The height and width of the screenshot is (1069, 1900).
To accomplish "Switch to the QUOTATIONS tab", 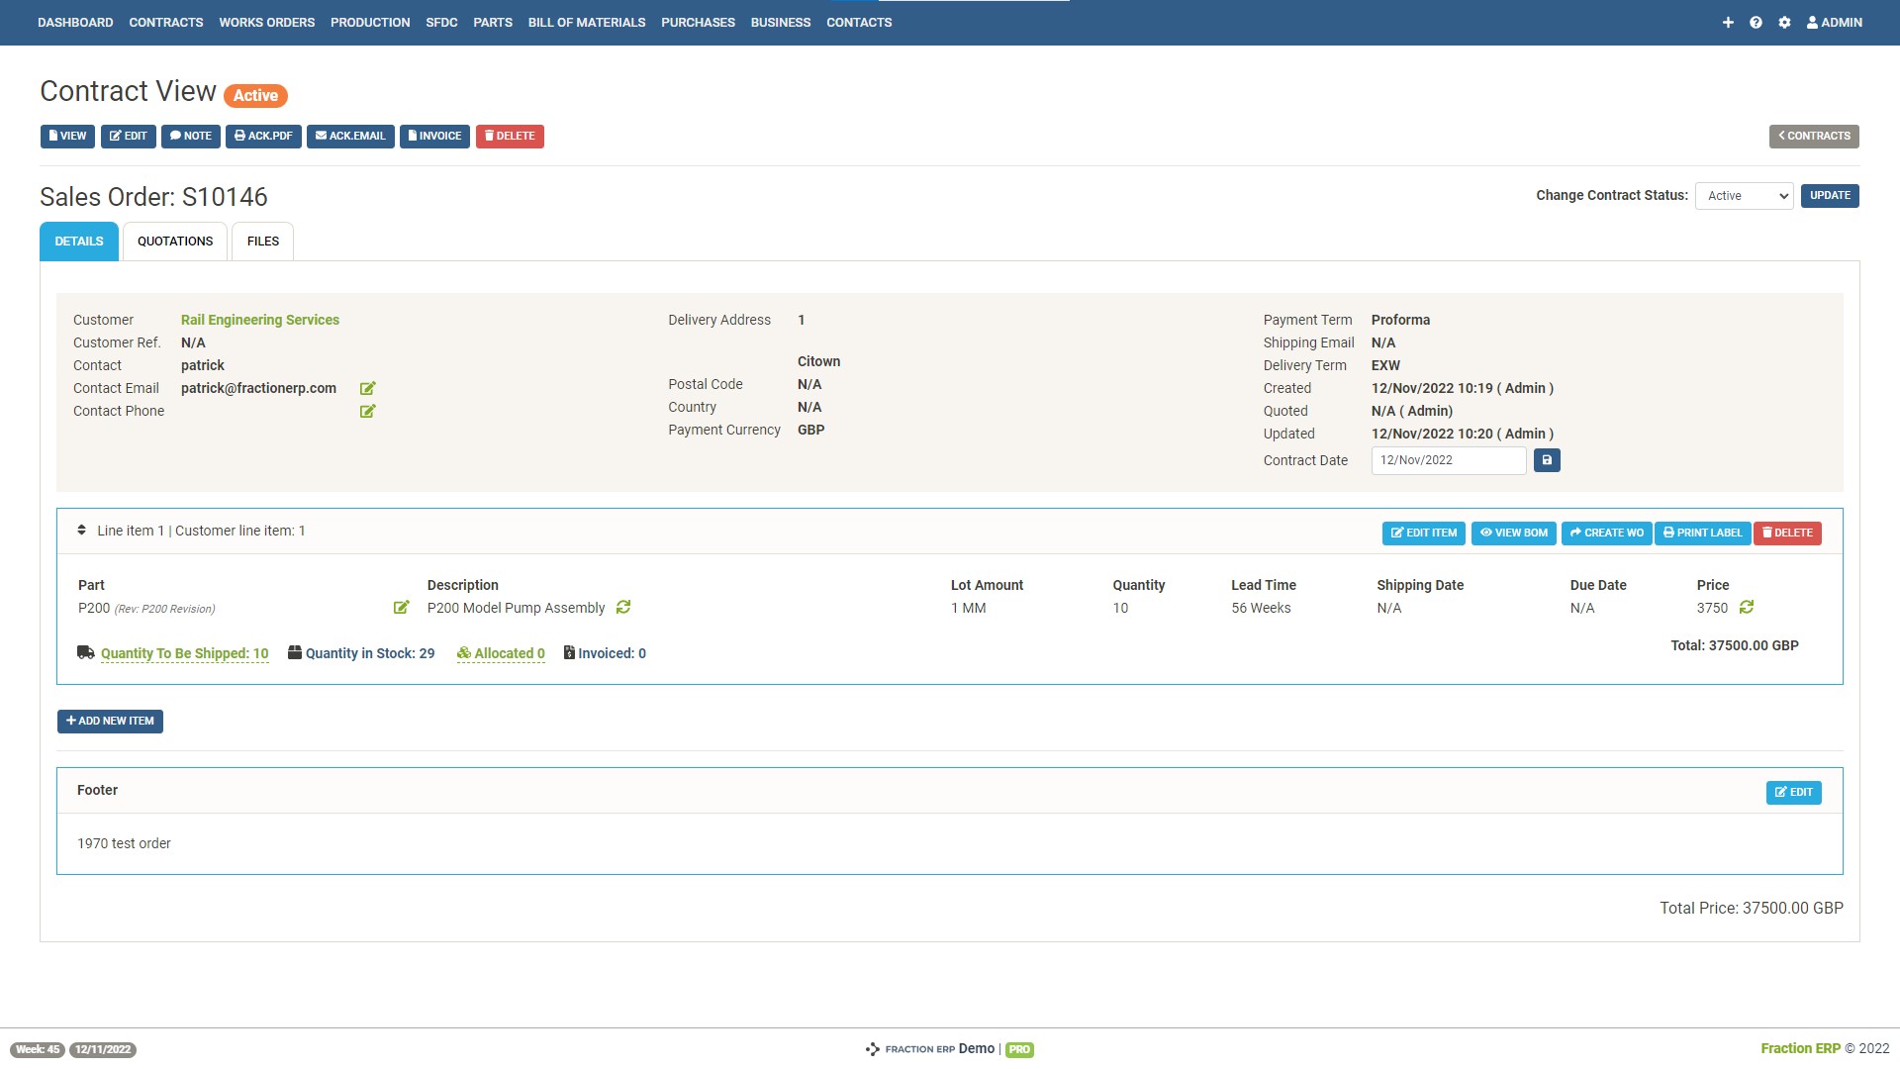I will [175, 241].
